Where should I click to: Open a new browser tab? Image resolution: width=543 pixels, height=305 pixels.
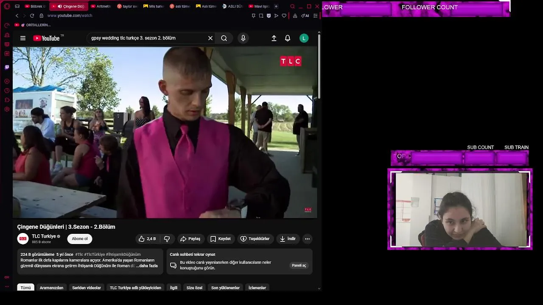click(x=276, y=6)
